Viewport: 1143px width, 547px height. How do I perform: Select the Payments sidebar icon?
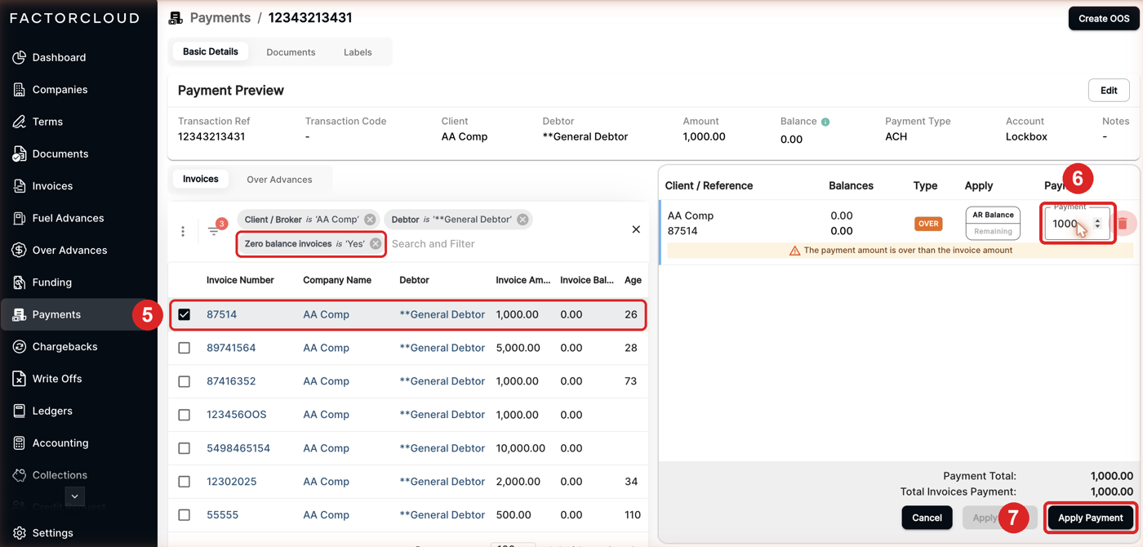[x=19, y=314]
